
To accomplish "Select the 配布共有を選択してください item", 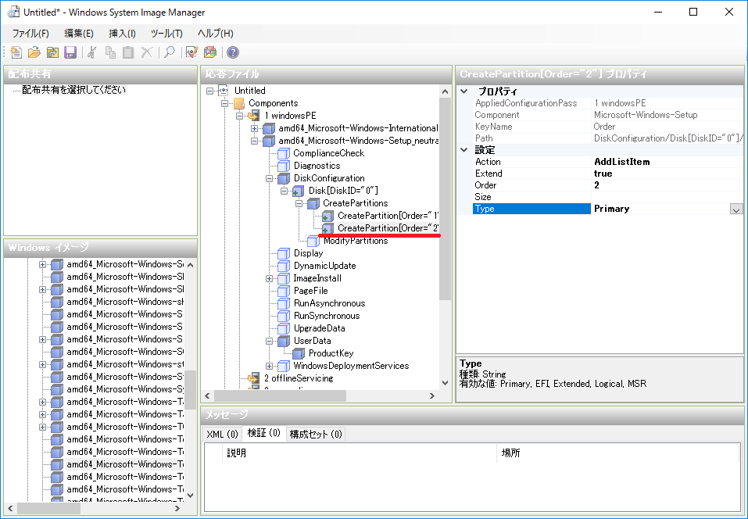I will click(x=74, y=90).
